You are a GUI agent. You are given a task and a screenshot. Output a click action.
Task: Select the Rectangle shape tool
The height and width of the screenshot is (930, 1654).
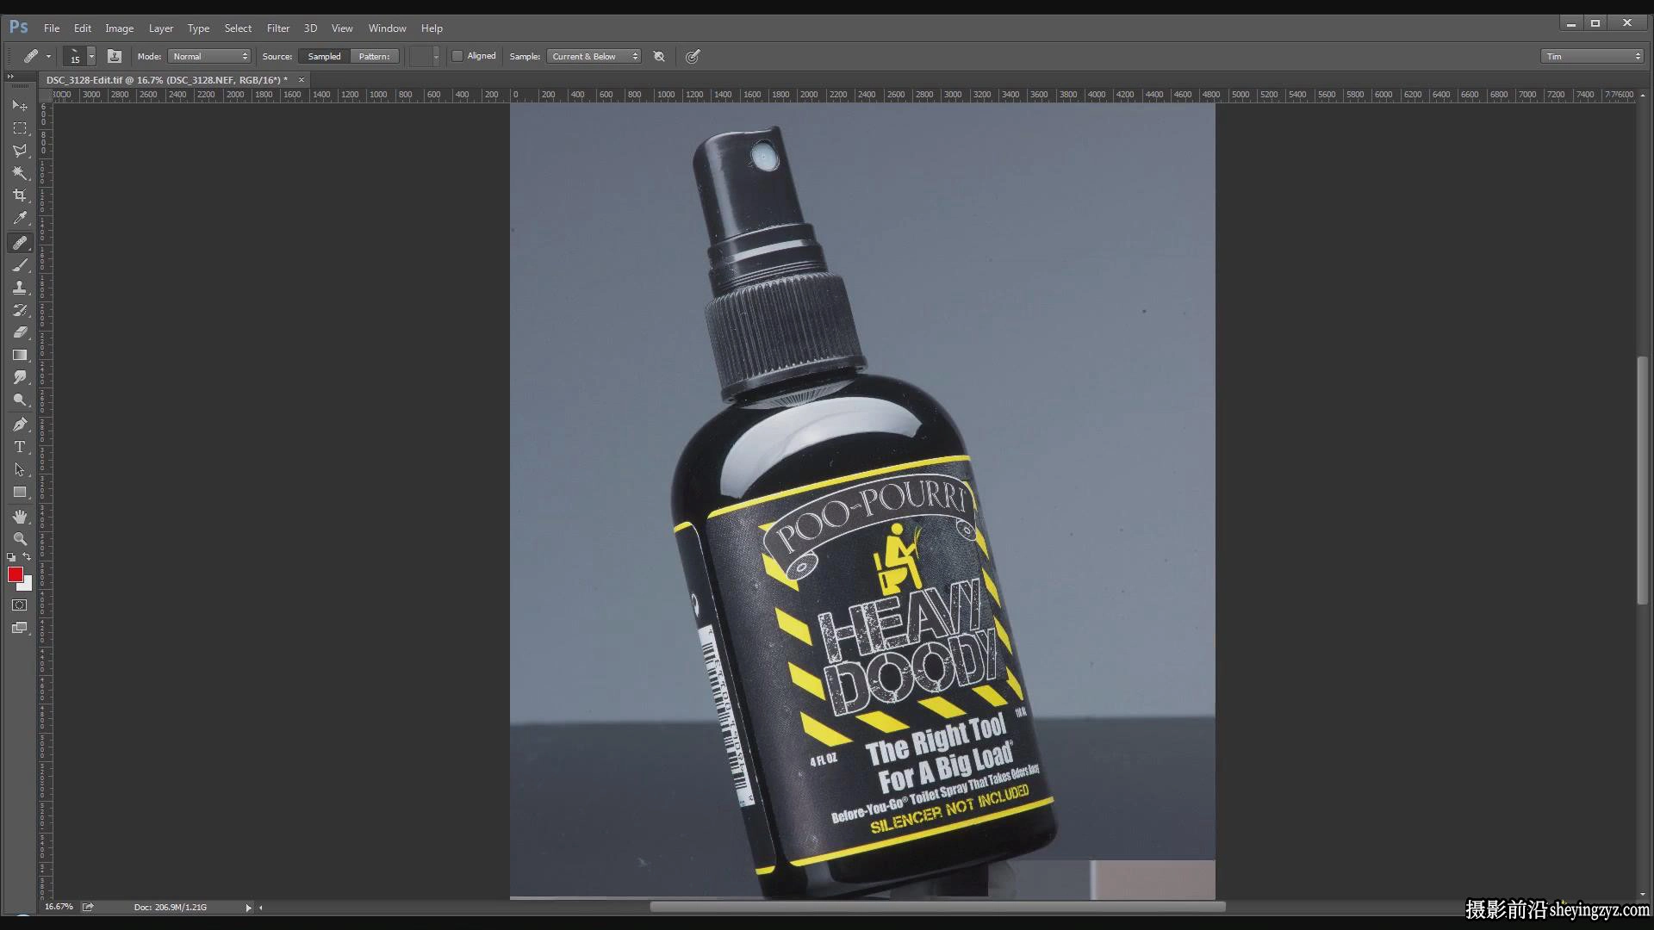(x=20, y=492)
